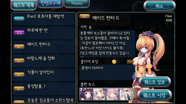Select the 하루에 한 번 daily quest
This screenshot has height=104, width=186.
point(44,33)
